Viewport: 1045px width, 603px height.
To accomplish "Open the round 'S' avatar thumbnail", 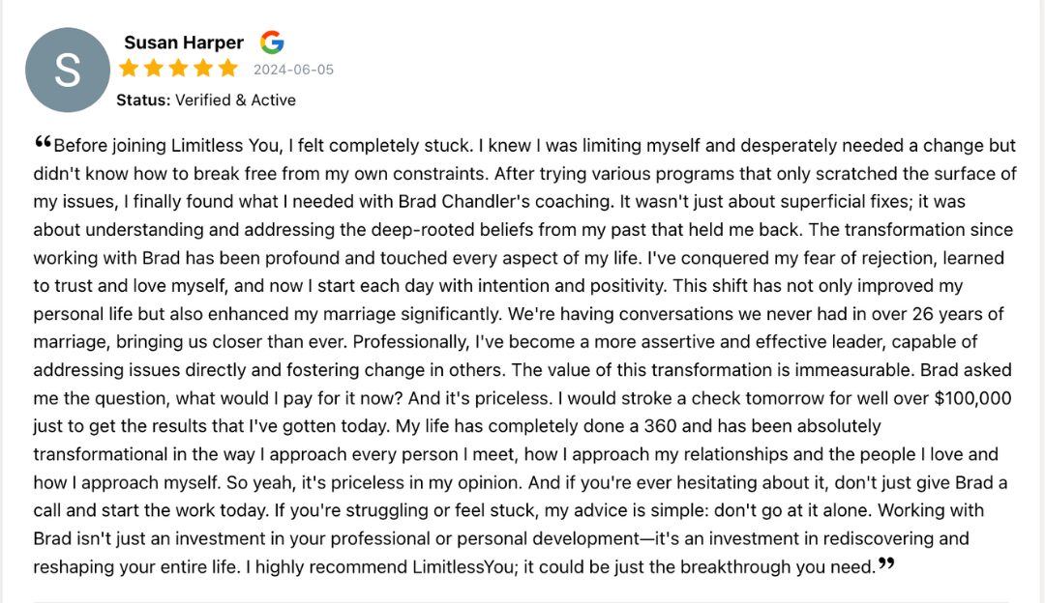I will [68, 70].
